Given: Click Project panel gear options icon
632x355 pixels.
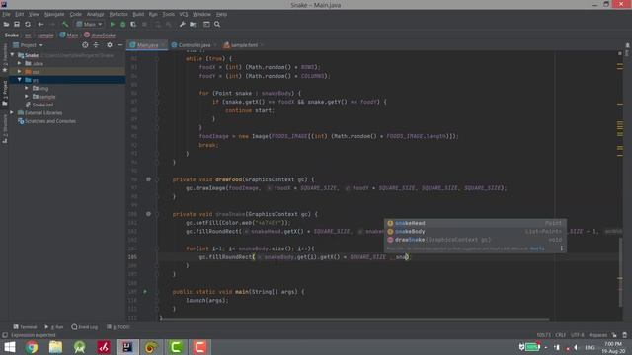Looking at the screenshot, I should click(110, 45).
